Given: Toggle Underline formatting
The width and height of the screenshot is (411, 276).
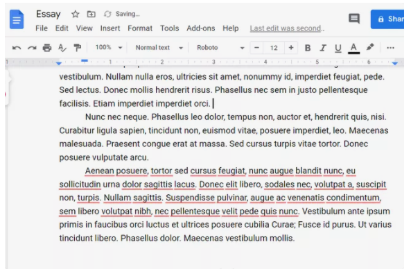Looking at the screenshot, I should [338, 48].
